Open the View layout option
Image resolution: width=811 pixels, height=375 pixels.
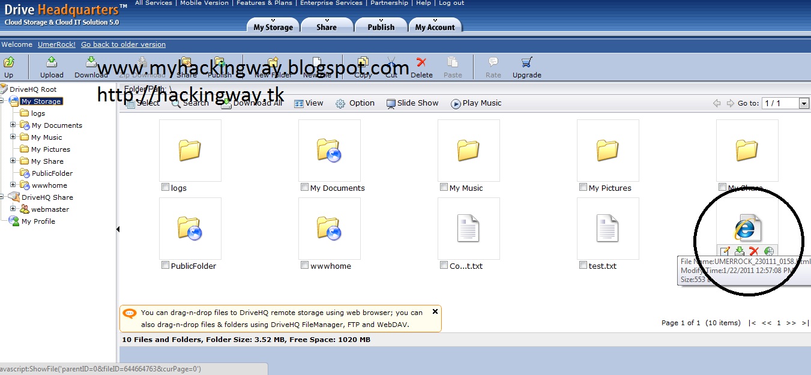coord(309,103)
